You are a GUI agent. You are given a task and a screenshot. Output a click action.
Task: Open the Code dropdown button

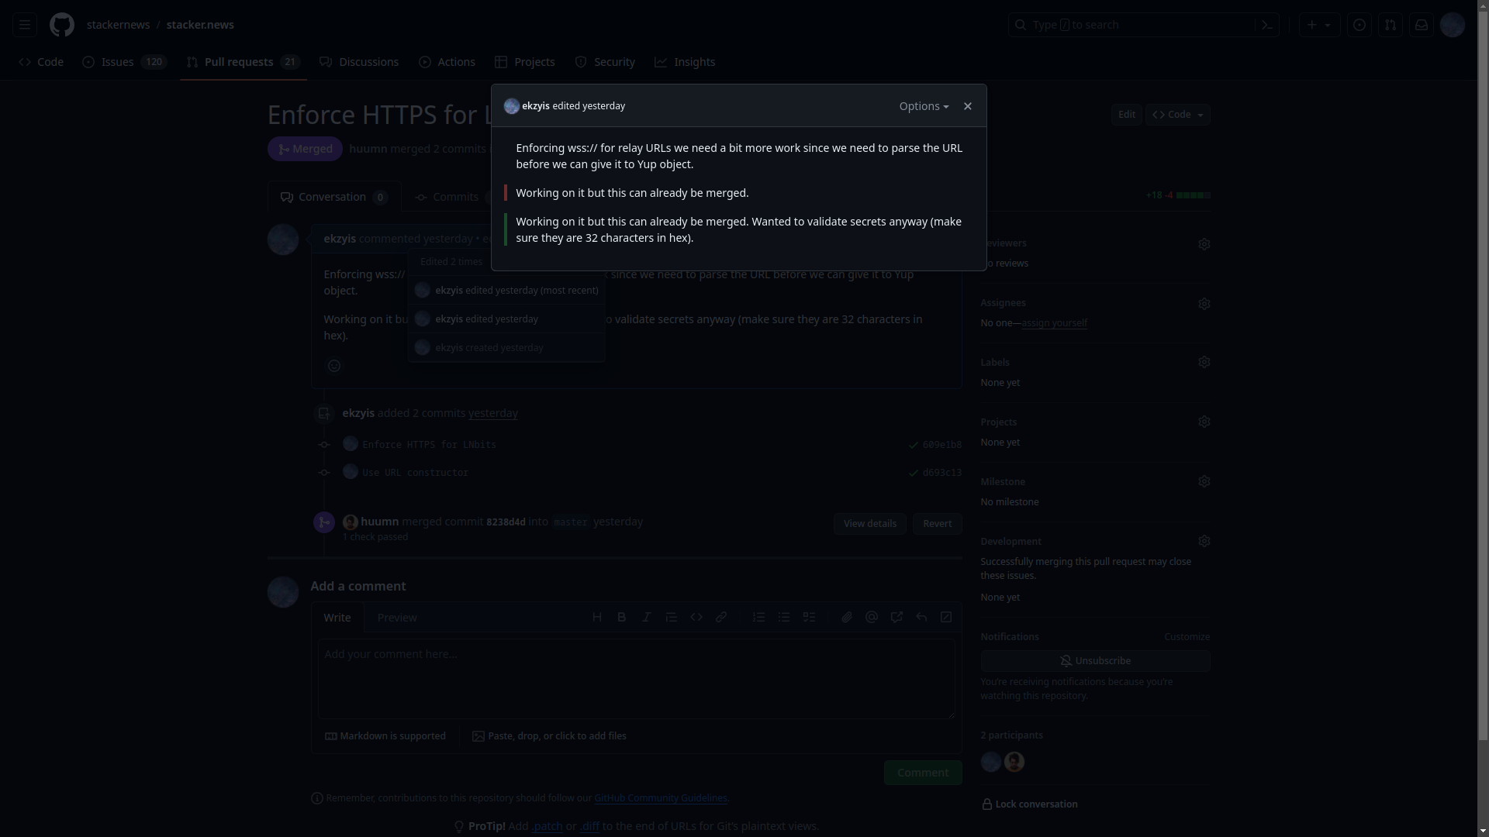click(1177, 115)
